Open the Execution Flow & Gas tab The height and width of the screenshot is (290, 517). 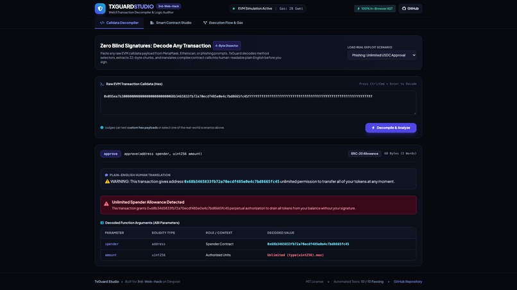[223, 22]
